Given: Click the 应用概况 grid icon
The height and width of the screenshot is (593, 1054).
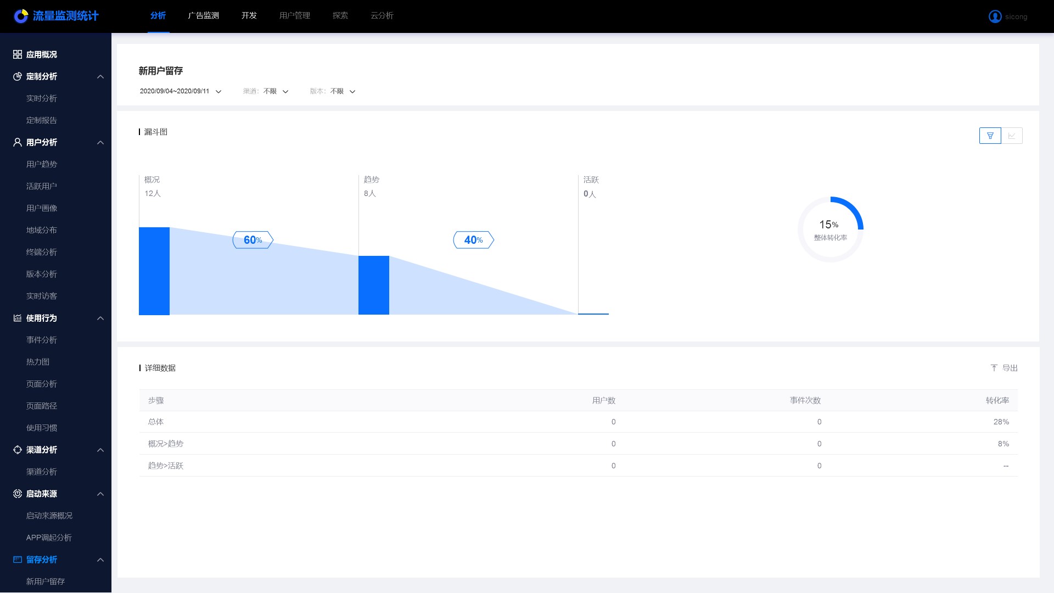Looking at the screenshot, I should 18,54.
